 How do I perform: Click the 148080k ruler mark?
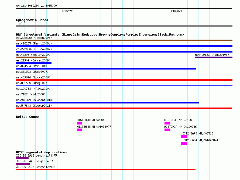176,11
